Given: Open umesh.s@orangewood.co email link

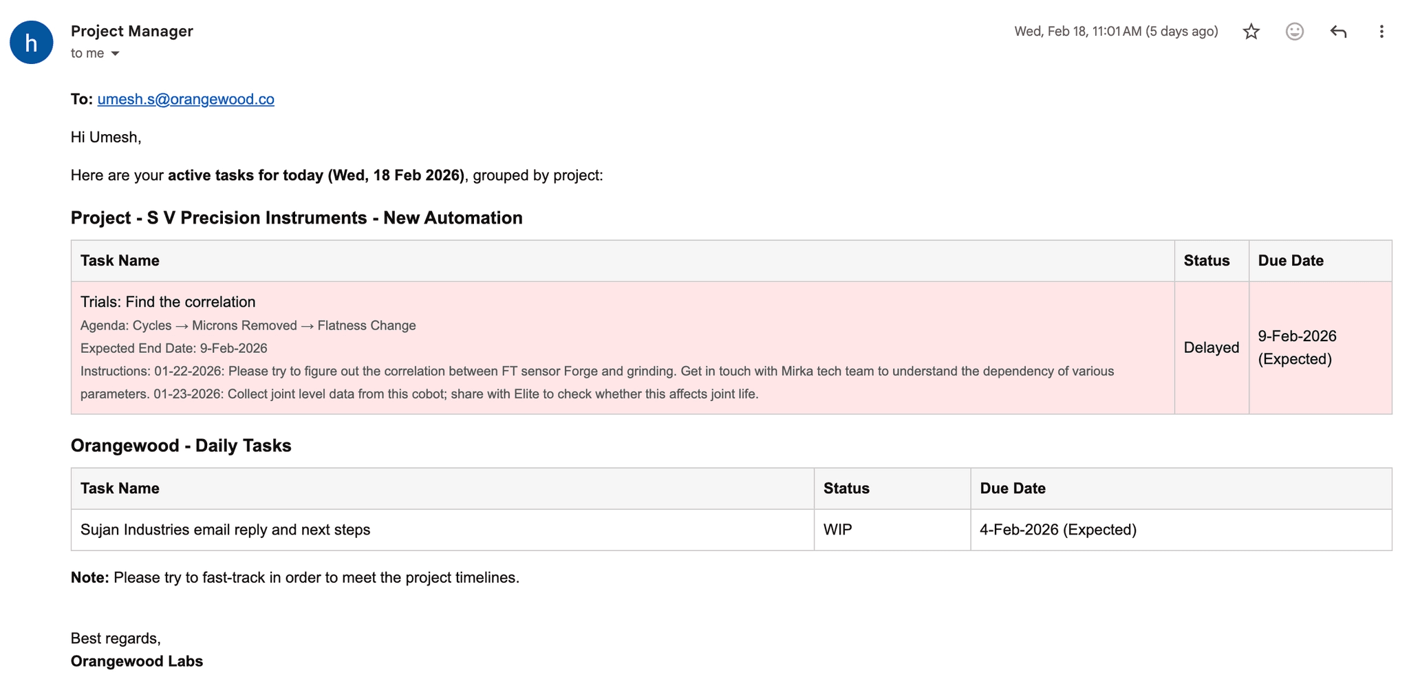Looking at the screenshot, I should (x=186, y=99).
